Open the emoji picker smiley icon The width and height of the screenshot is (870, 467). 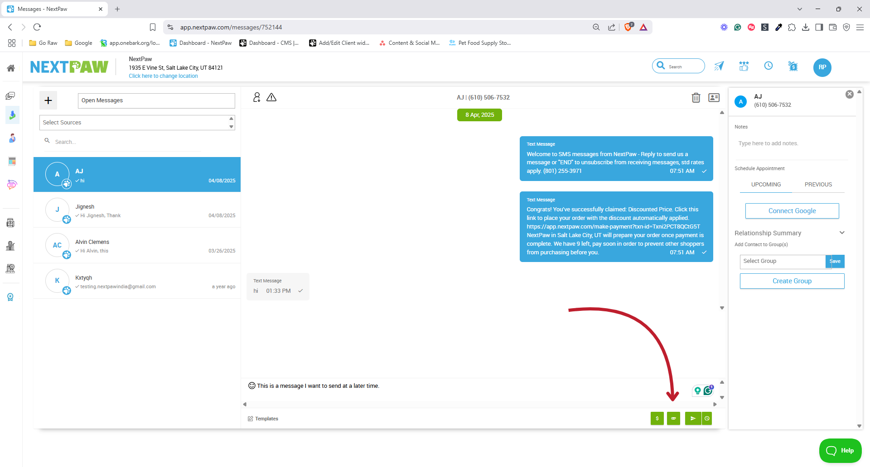tap(252, 386)
